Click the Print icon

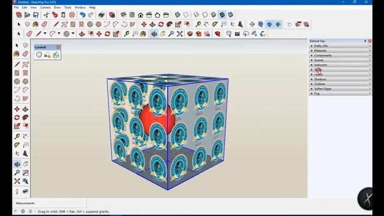click(x=101, y=15)
